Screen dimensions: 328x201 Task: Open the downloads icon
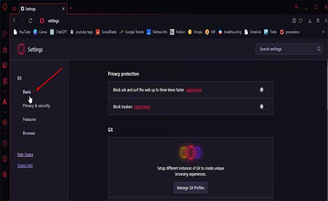[x=310, y=21]
